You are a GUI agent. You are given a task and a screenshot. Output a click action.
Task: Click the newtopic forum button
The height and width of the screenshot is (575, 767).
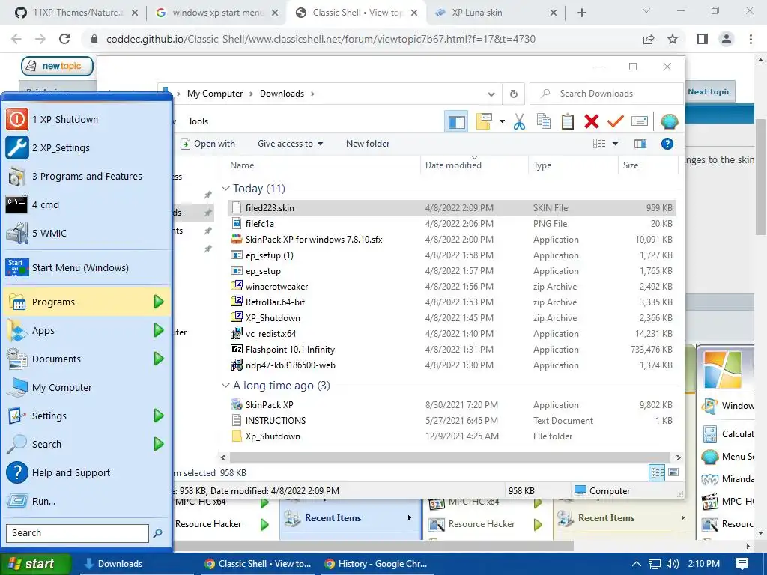(57, 66)
